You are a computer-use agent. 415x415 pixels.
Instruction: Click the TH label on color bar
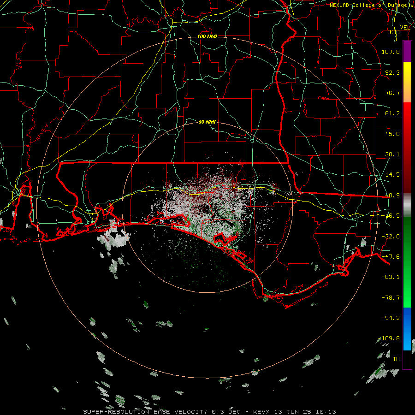(x=396, y=359)
